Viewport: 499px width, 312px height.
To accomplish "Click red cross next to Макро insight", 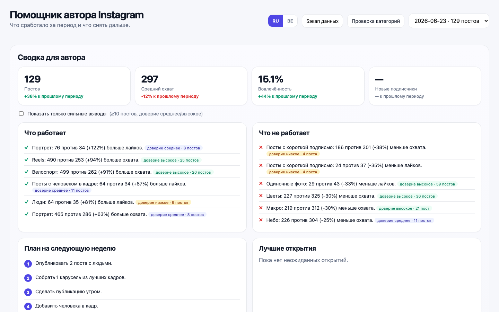I will click(x=261, y=208).
